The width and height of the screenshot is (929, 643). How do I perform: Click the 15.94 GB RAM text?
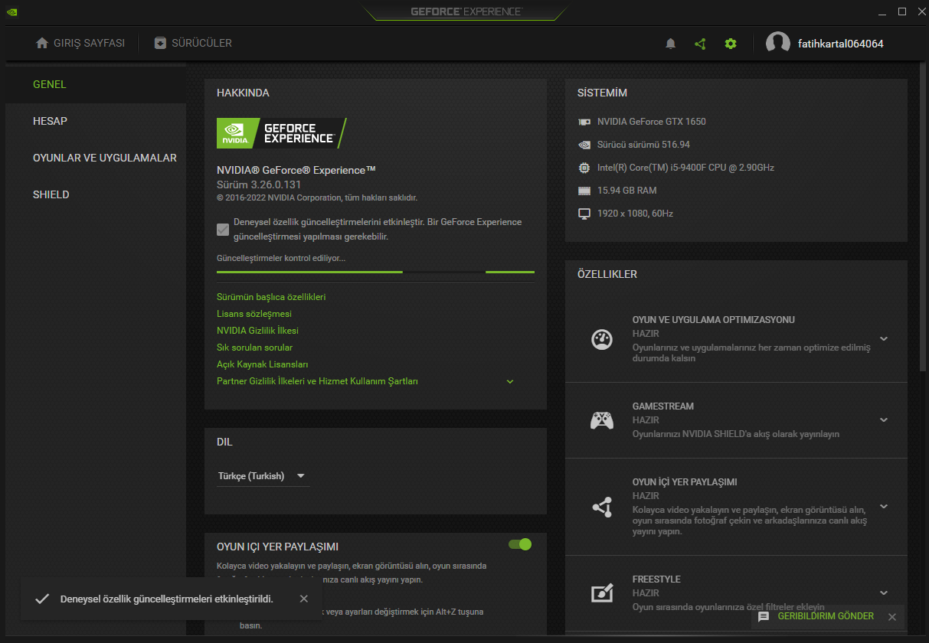tap(627, 191)
